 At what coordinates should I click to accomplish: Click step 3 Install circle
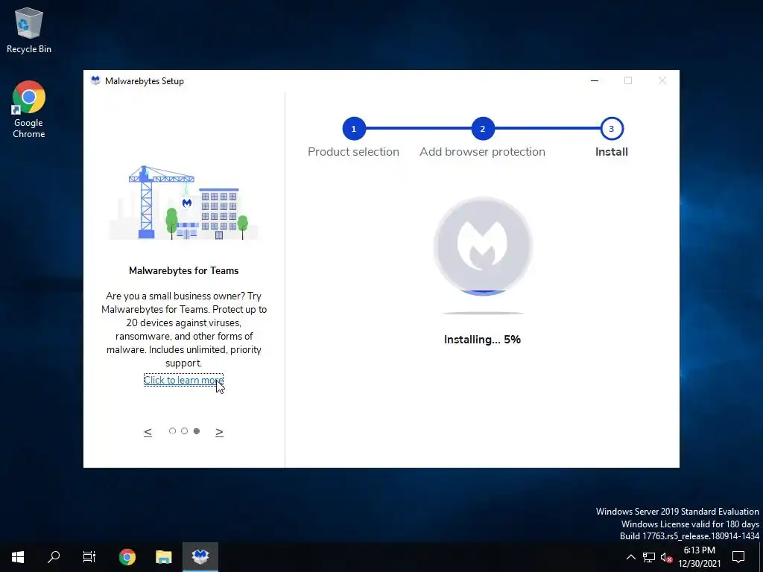click(612, 129)
